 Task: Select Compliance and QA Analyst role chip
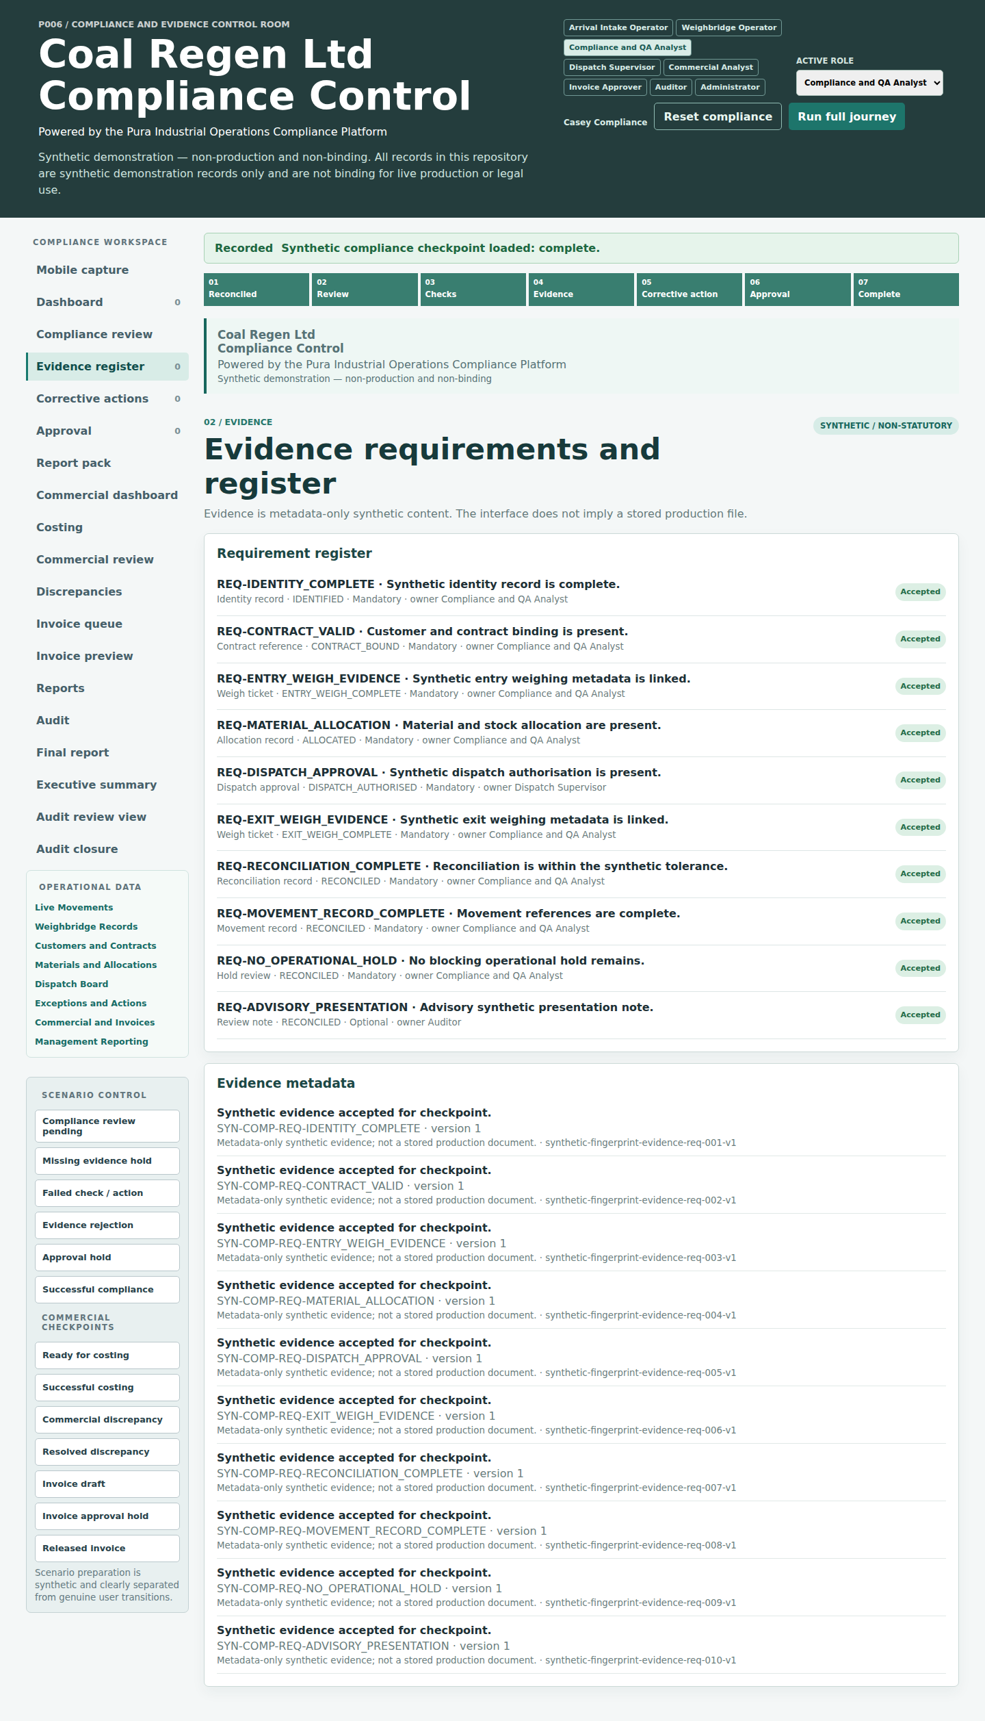pos(627,47)
